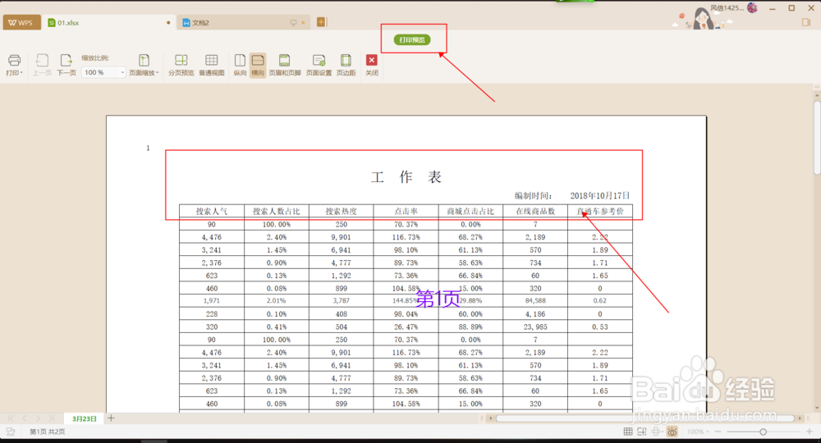Screen dimensions: 821x443
Task: Click the 2018年10月17日 date text
Action: (599, 195)
